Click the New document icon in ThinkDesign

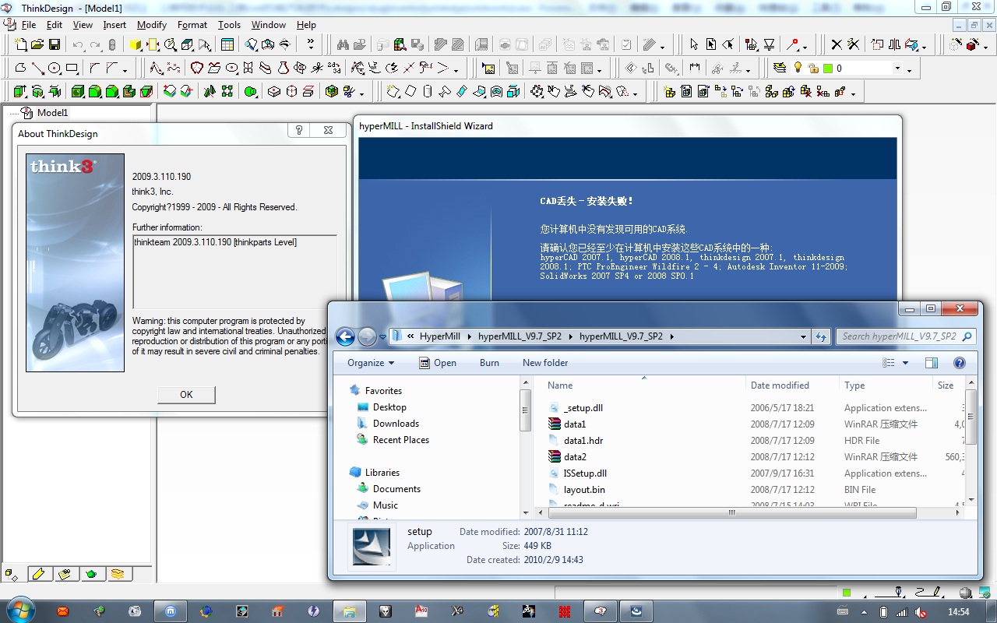click(21, 44)
